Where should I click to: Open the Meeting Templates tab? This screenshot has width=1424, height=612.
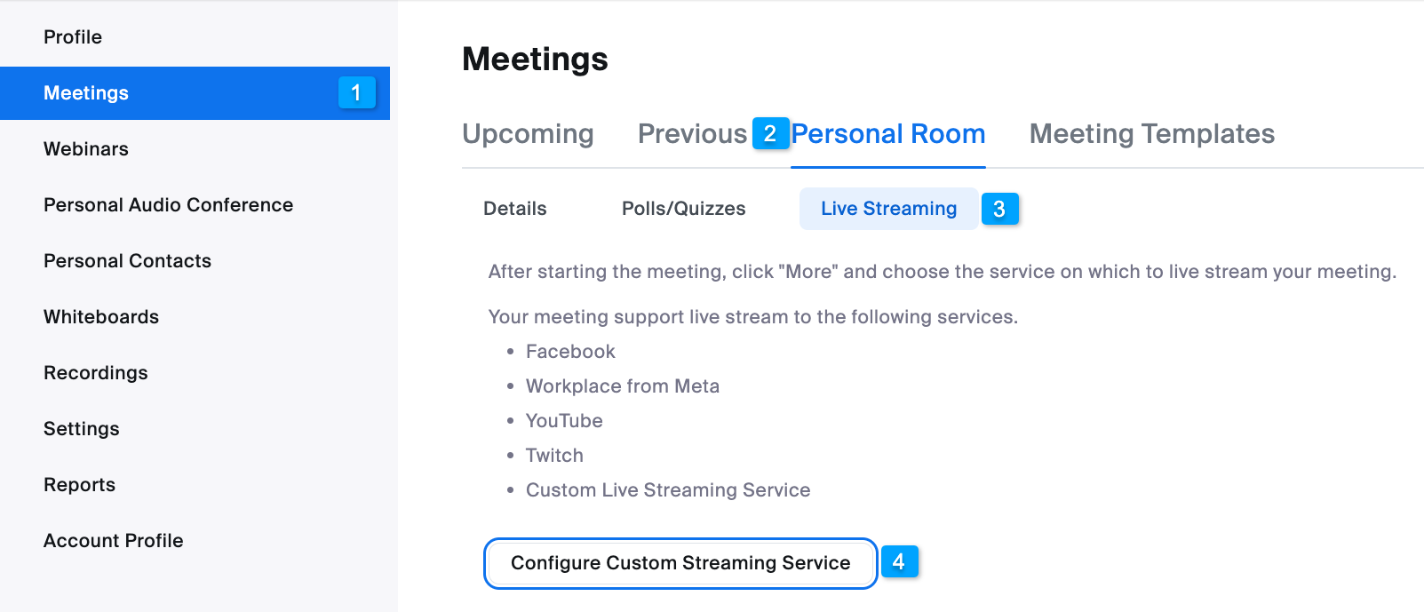point(1151,133)
